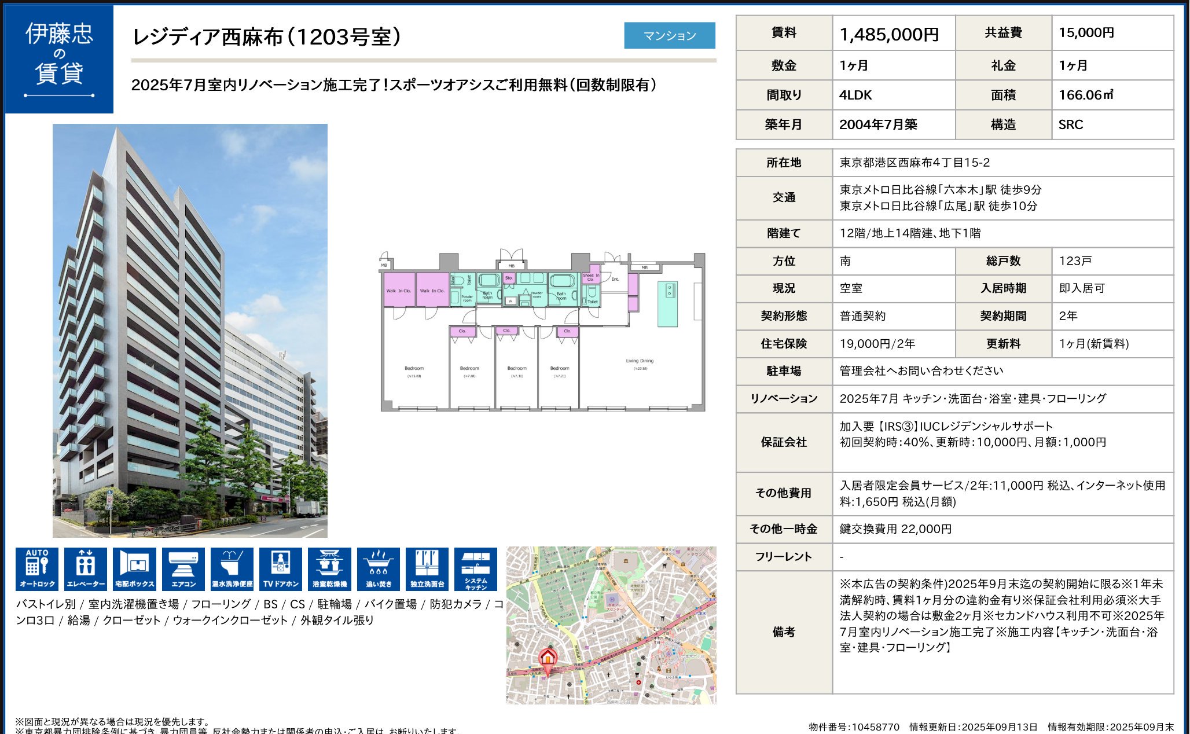1190x734 pixels.
Task: Click the 伊藤忠の賃貸 logo
Action: coord(59,59)
